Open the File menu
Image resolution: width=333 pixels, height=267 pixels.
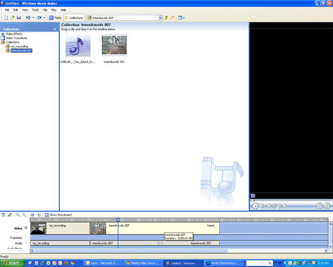coord(7,10)
